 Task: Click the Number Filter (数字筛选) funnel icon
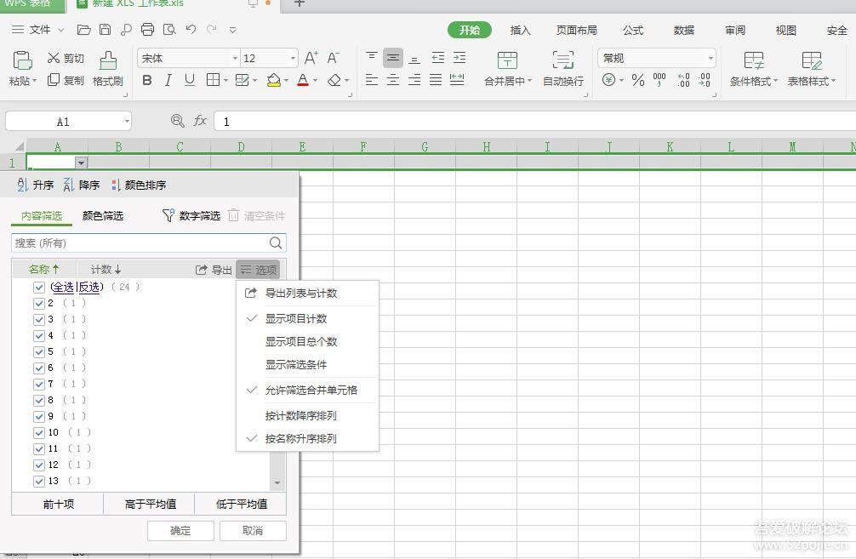coord(168,216)
